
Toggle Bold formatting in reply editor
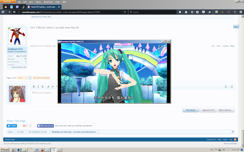(34, 87)
